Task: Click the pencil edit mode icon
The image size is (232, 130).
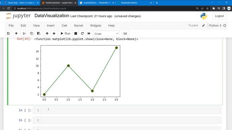Action: pyautogui.click(x=203, y=26)
